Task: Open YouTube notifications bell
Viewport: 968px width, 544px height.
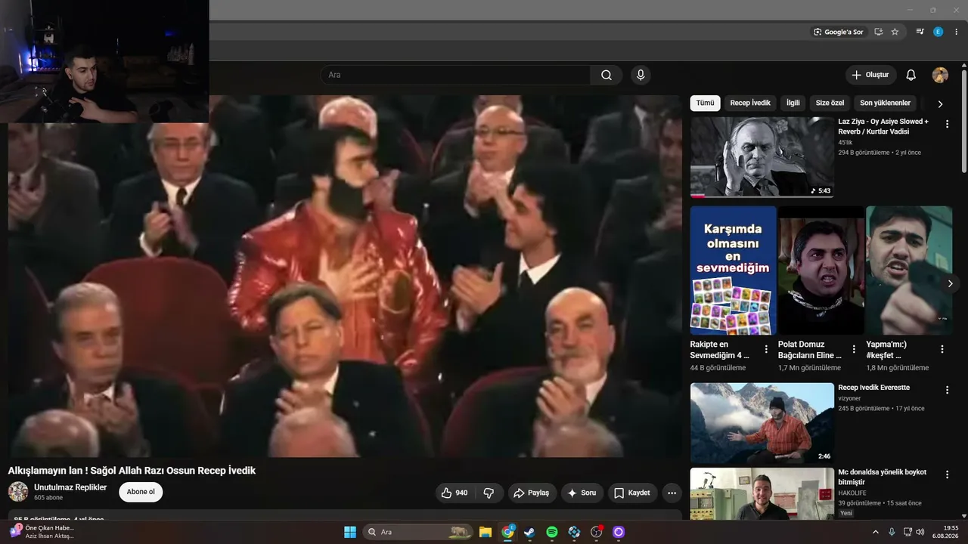Action: 911,75
